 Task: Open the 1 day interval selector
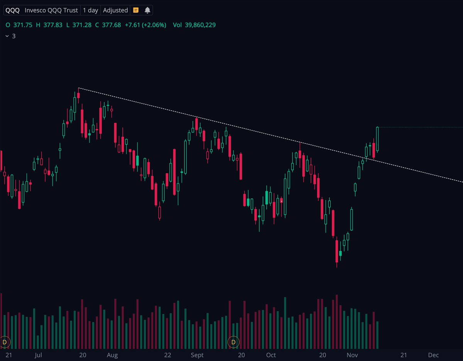pyautogui.click(x=90, y=10)
